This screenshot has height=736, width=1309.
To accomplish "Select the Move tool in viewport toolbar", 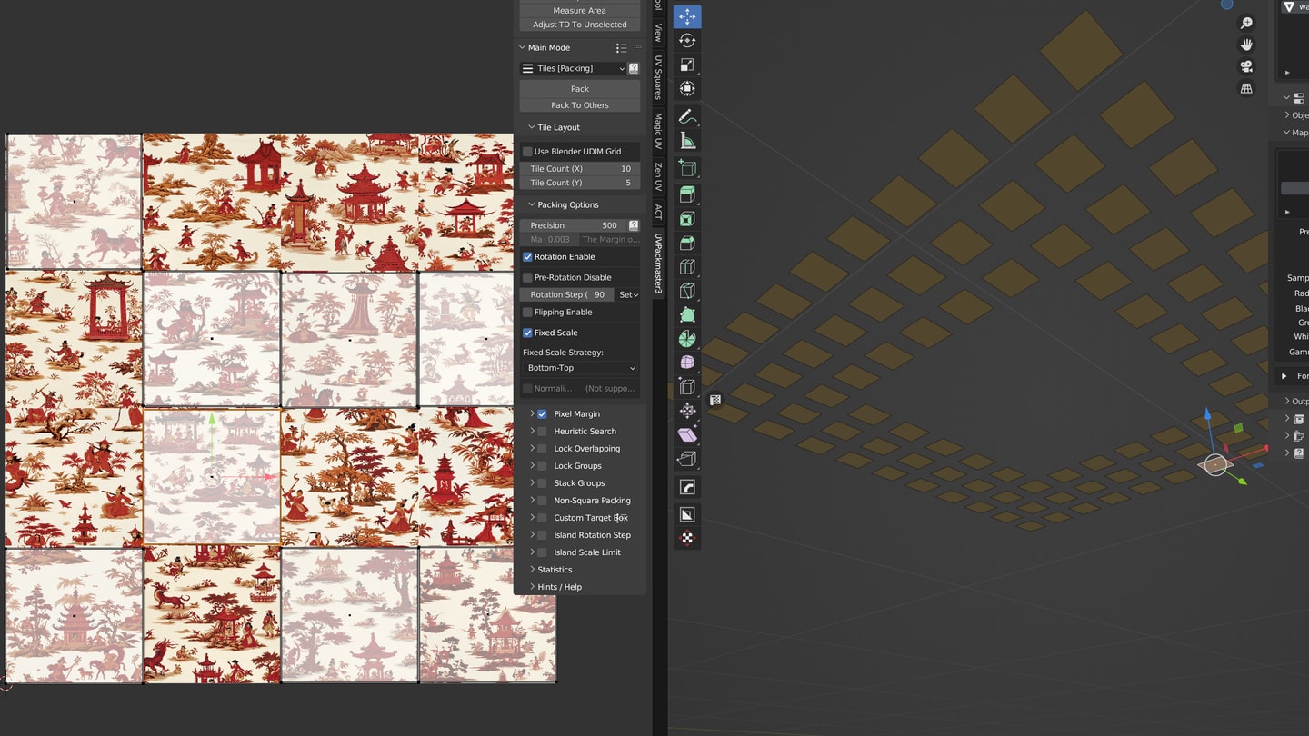I will [x=687, y=16].
